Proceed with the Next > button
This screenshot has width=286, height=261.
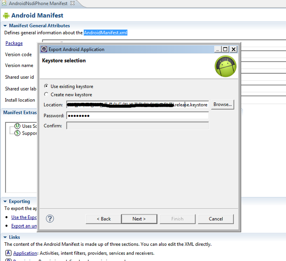coord(139,219)
